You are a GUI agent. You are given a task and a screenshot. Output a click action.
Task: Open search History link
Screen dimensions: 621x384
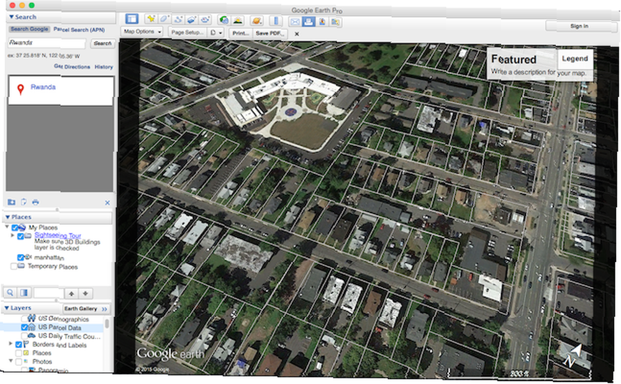[x=104, y=67]
